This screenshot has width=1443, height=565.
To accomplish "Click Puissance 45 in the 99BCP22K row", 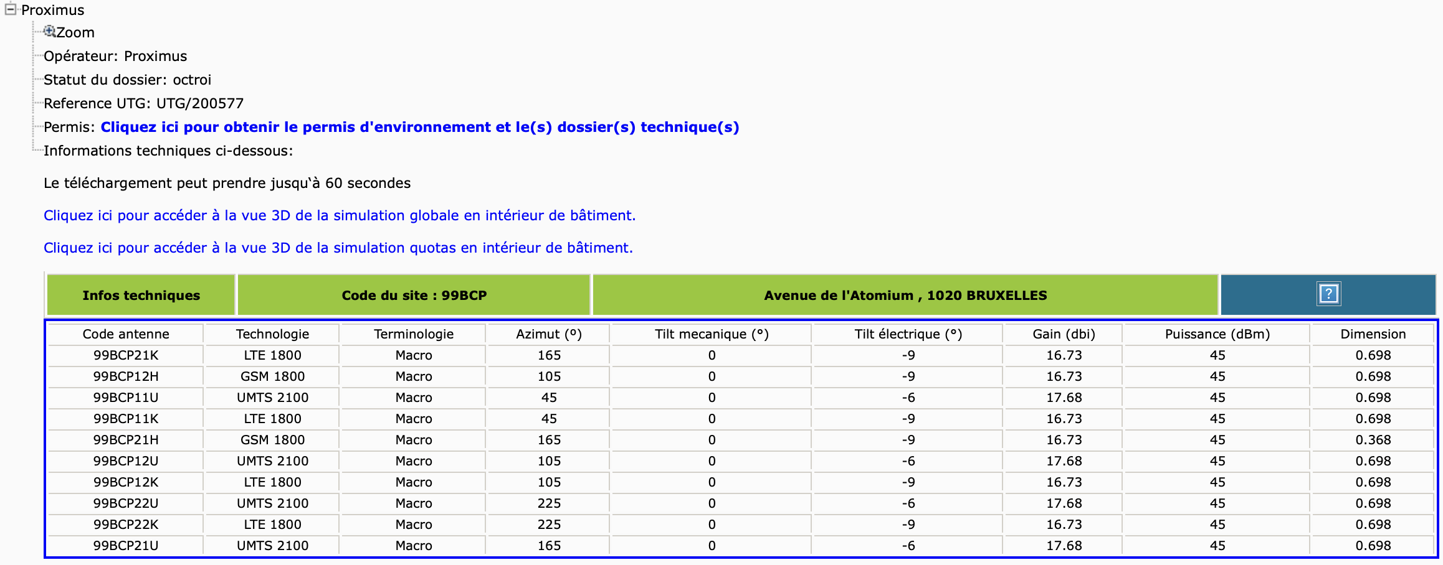I will [x=1217, y=525].
